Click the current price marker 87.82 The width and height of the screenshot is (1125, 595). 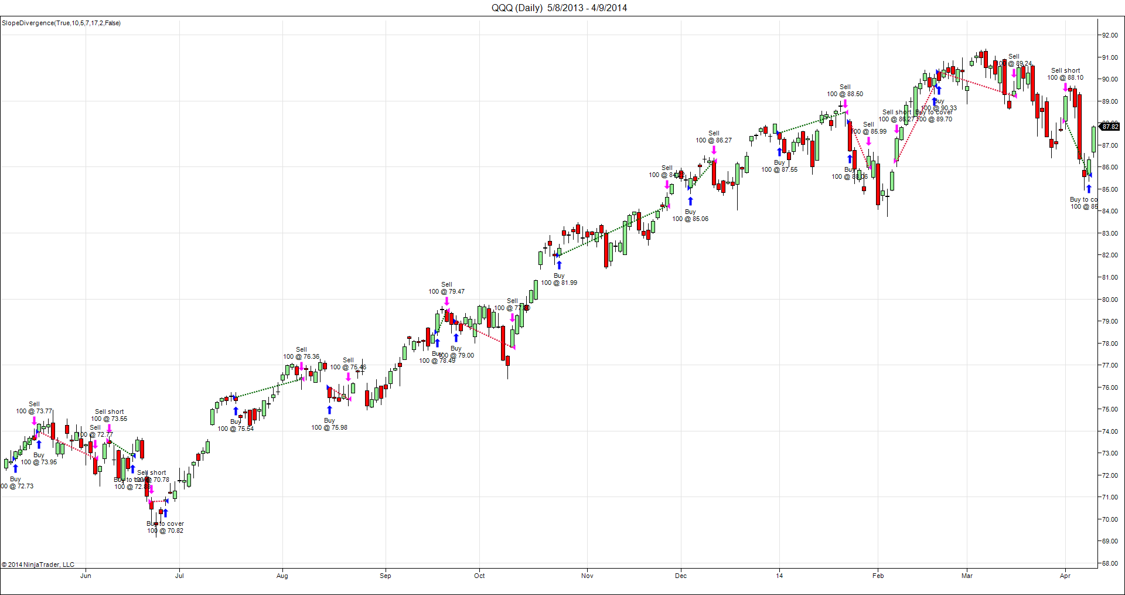pos(1110,127)
